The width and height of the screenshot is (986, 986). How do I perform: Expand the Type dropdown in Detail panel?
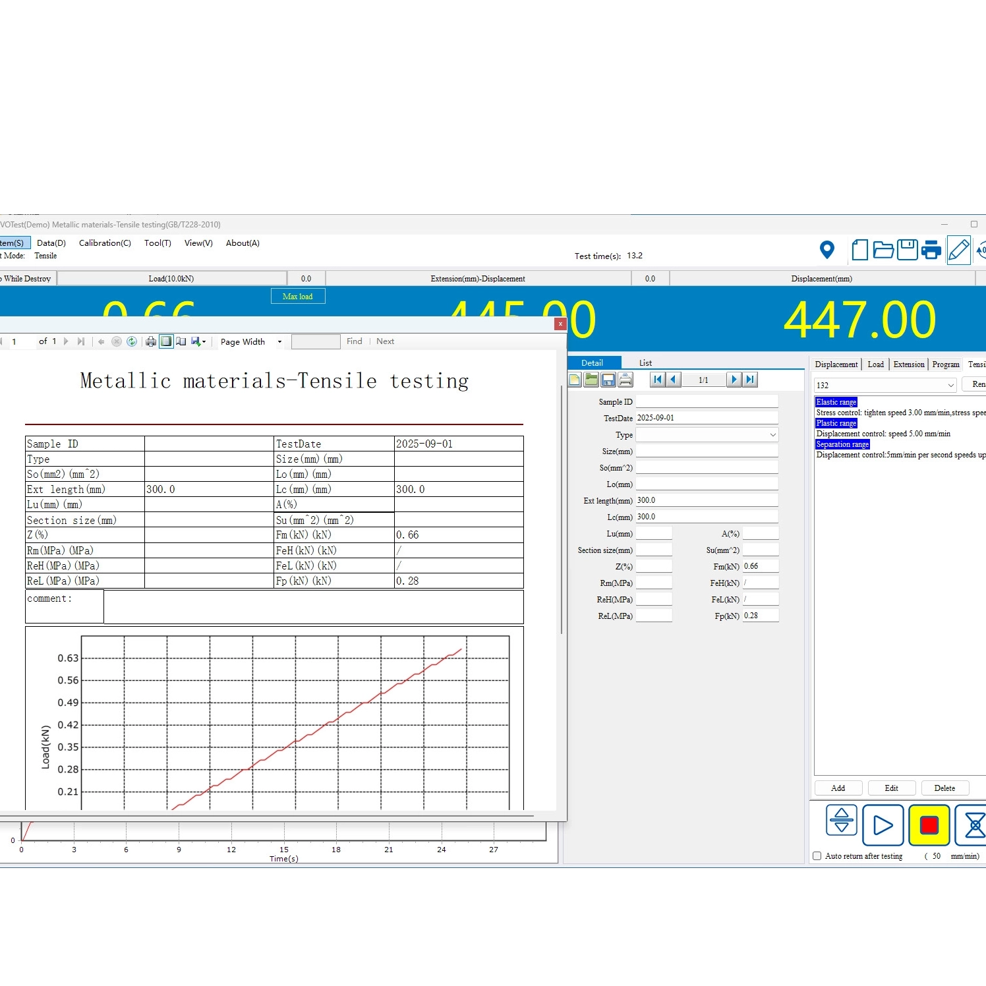point(772,435)
